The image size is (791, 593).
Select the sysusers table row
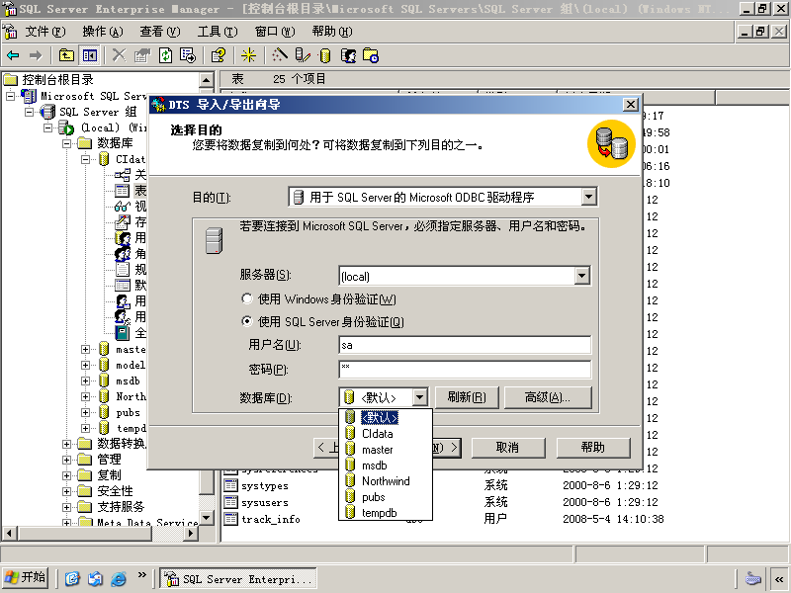(x=265, y=502)
